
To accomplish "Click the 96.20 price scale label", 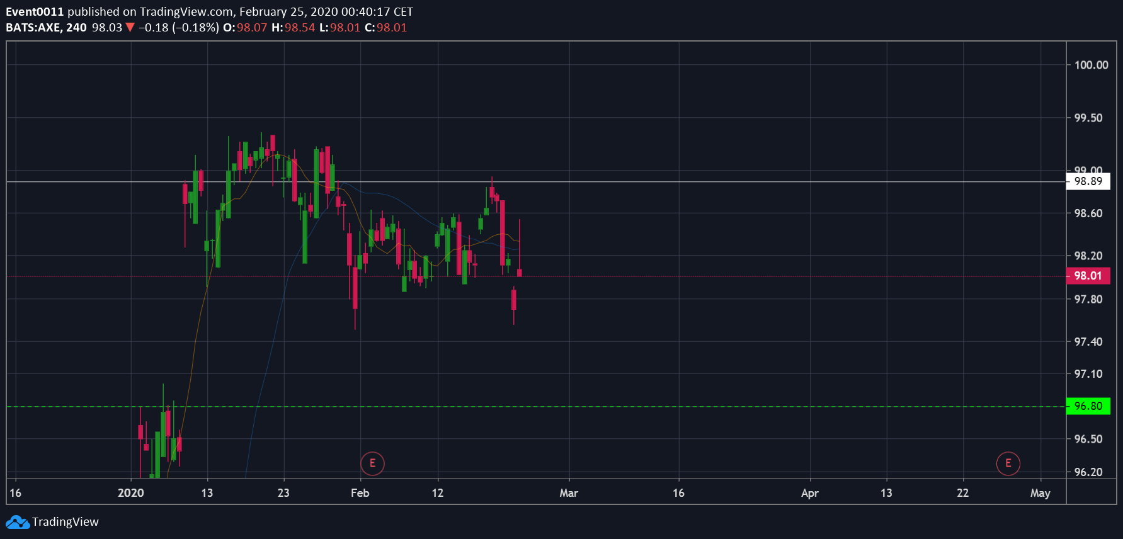I will point(1088,472).
